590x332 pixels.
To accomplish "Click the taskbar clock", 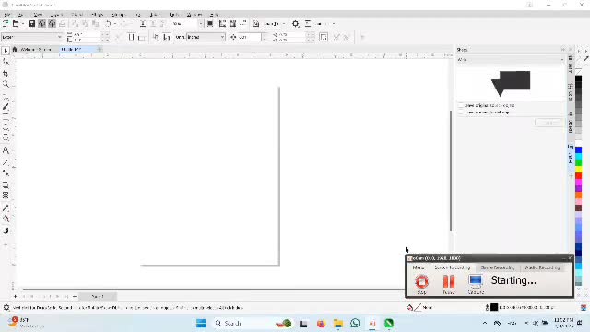I will pyautogui.click(x=563, y=323).
